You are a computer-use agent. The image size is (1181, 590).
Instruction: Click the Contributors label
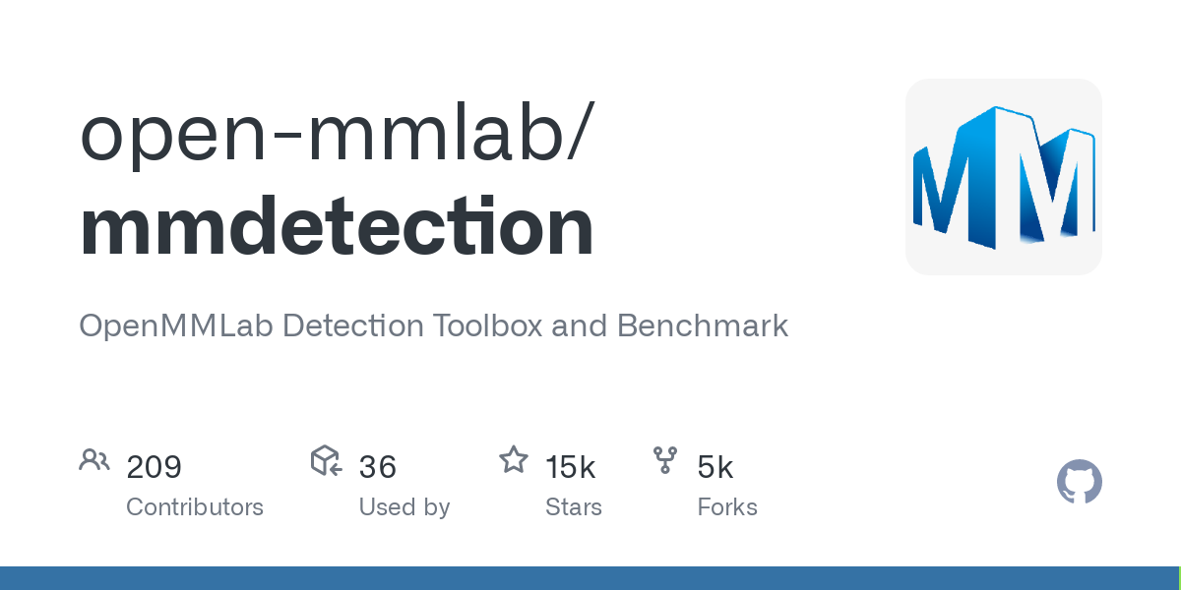pos(195,507)
